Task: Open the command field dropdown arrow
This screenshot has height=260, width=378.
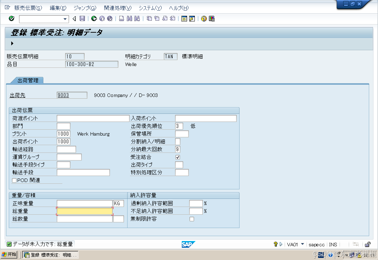Action: (x=65, y=19)
